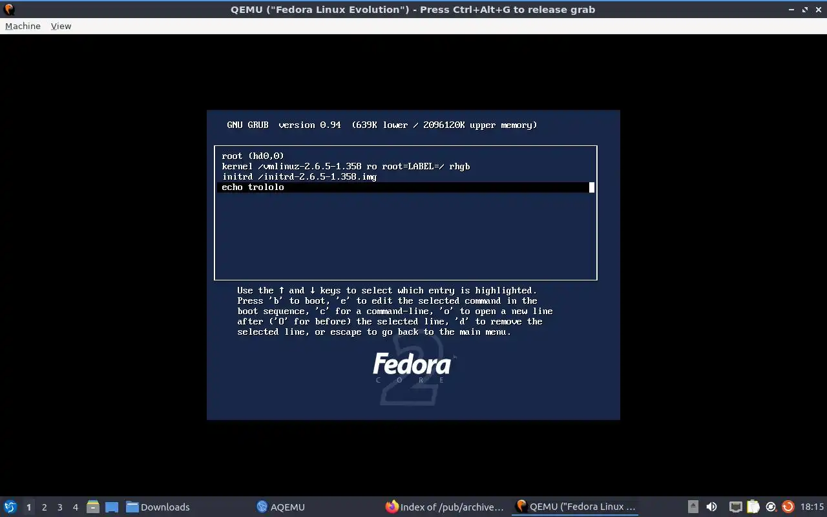
Task: Open the Lubuntu start menu
Action: (10, 507)
